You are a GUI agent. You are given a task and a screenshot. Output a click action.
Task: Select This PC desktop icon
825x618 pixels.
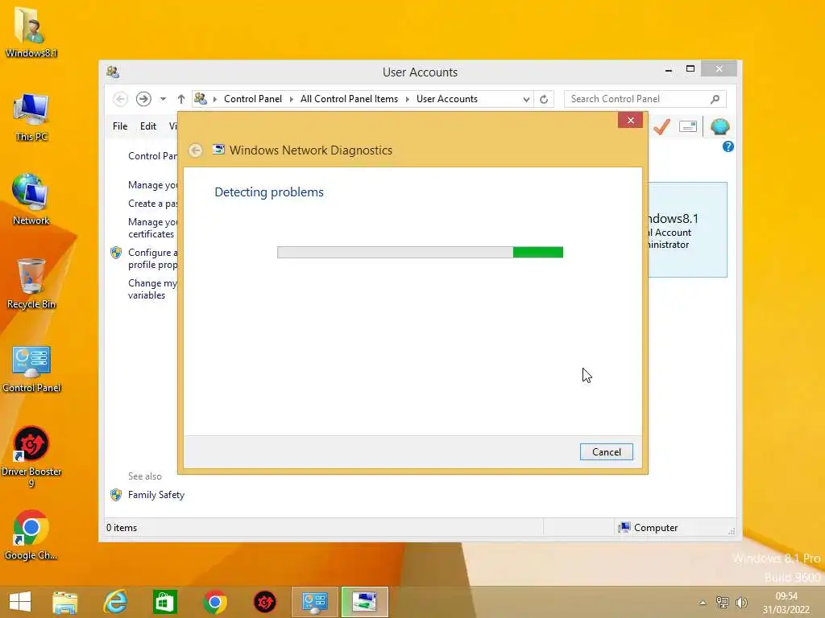click(31, 117)
